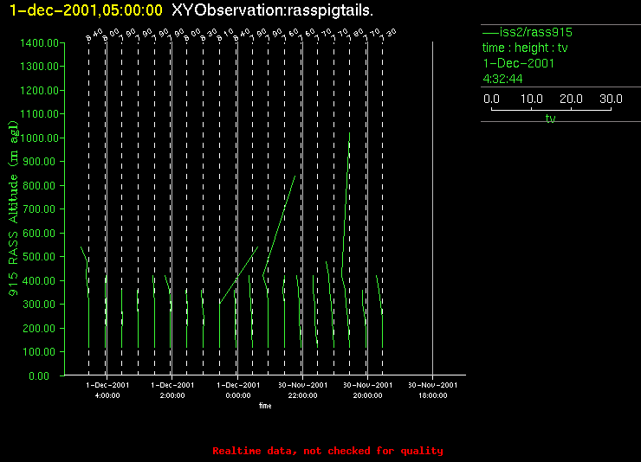
Task: Click the "1100.00" altitude tick label
Action: pyautogui.click(x=39, y=113)
